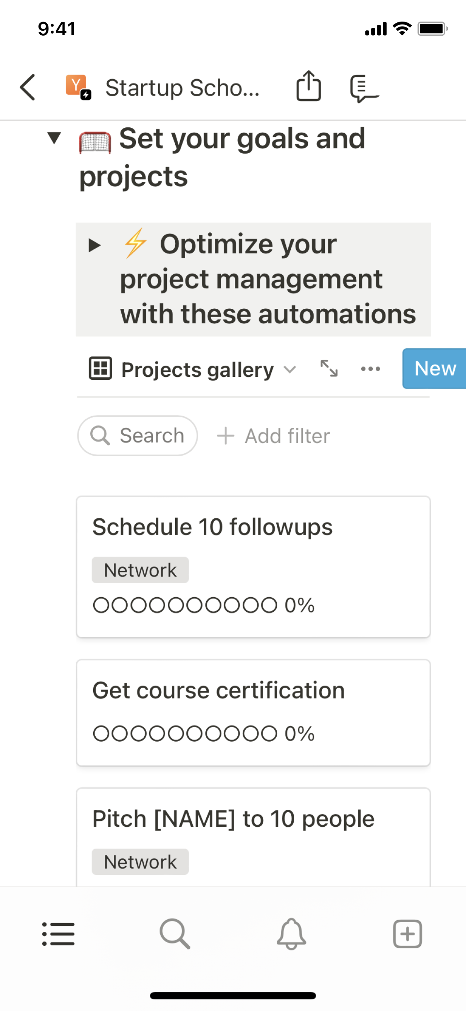The width and height of the screenshot is (466, 1011).
Task: Open the share icon in header
Action: (x=309, y=86)
